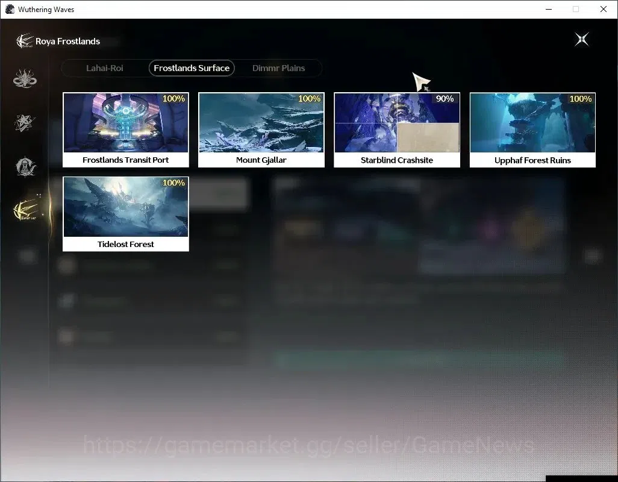Select the second star-shaped region emblem
This screenshot has height=482, width=618.
[25, 122]
